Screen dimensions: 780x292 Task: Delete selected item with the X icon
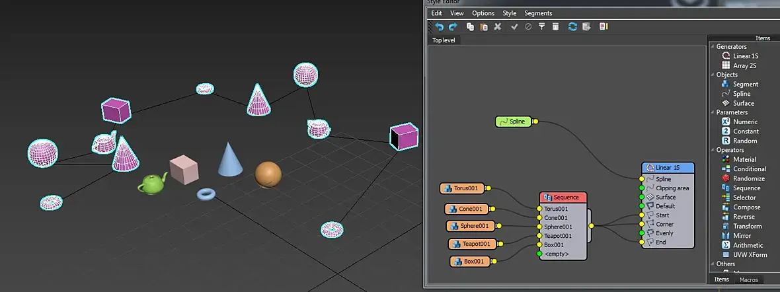pos(498,27)
